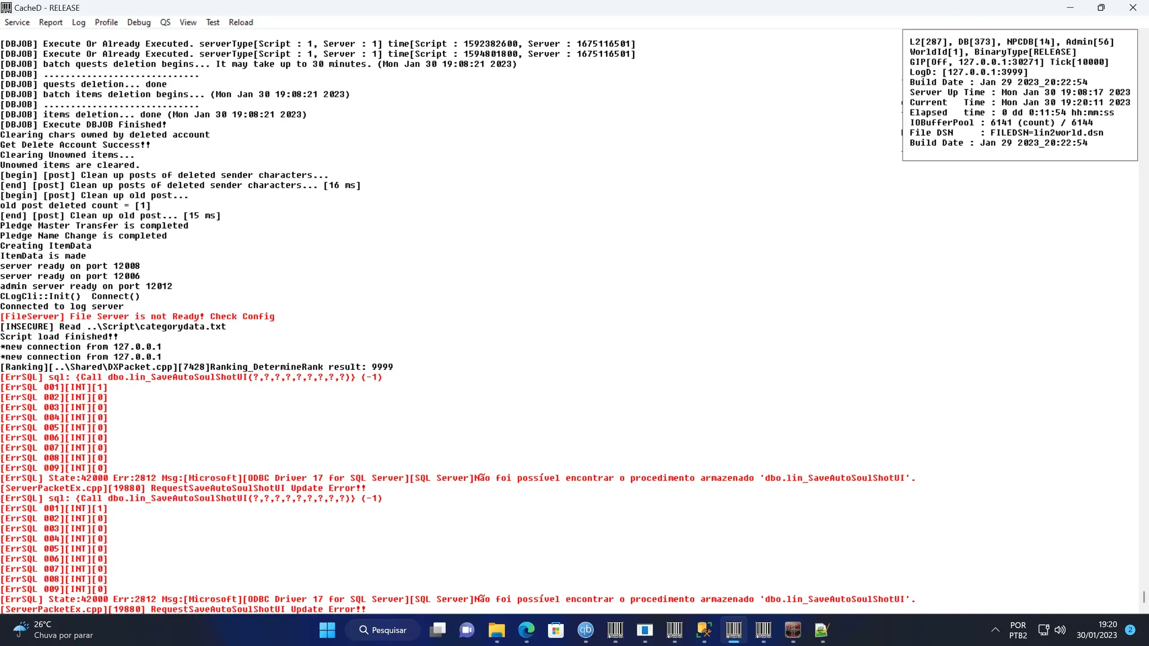Switch to the qBittorrent taskbar icon
Image resolution: width=1149 pixels, height=646 pixels.
pyautogui.click(x=585, y=630)
